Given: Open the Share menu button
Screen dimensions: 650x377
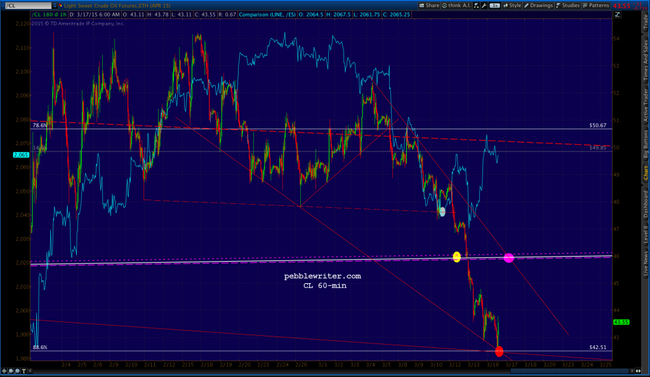Looking at the screenshot, I should 429,5.
